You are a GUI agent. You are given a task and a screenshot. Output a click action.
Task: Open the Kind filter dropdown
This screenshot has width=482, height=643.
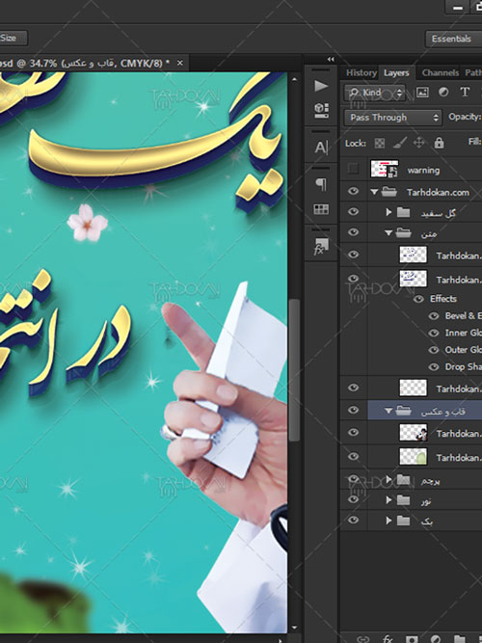375,93
